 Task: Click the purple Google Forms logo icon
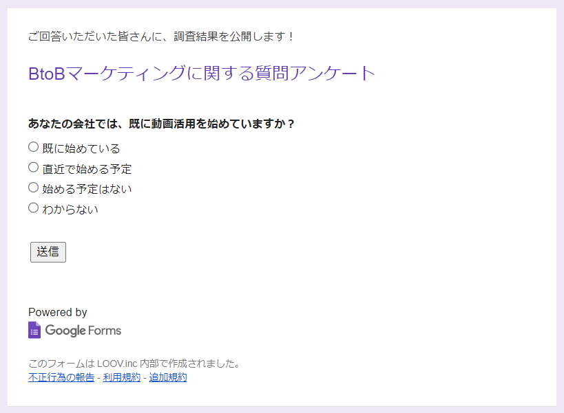(34, 330)
